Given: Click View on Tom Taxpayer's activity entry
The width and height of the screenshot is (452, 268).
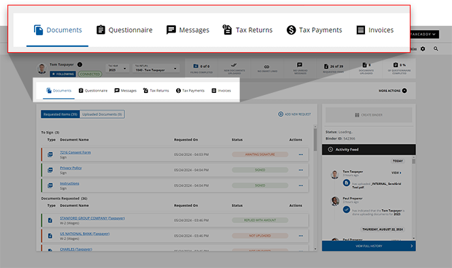Looking at the screenshot, I should coord(396,173).
